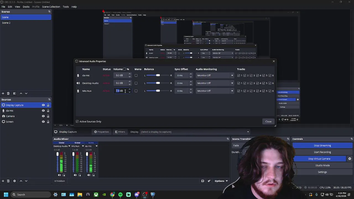Open source Filters button
The width and height of the screenshot is (354, 199).
pos(120,132)
